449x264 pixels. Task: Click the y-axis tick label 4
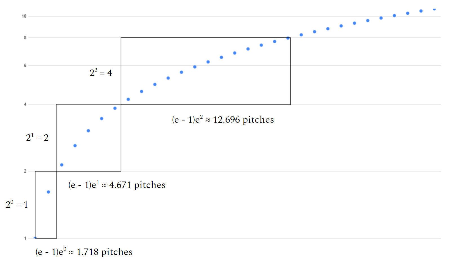pyautogui.click(x=25, y=104)
